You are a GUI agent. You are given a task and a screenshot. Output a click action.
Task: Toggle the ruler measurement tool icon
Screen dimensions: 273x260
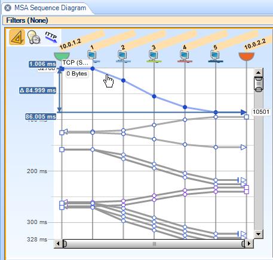pyautogui.click(x=17, y=37)
